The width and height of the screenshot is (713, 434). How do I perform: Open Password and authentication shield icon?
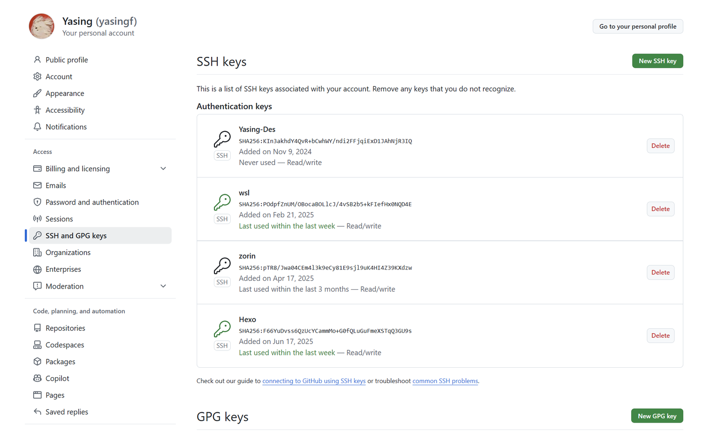37,202
